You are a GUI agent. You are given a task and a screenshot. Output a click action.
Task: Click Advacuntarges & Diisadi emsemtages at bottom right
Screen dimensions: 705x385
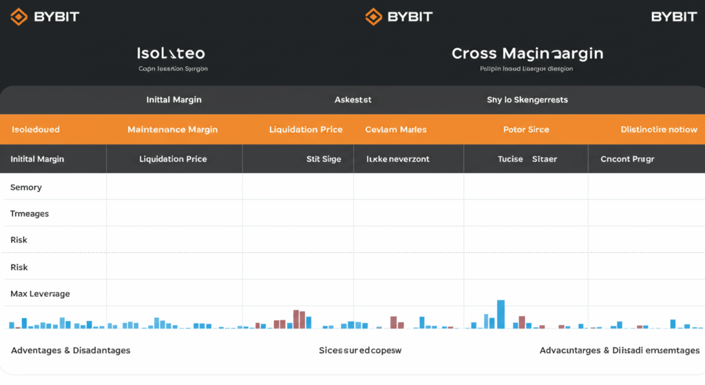620,351
